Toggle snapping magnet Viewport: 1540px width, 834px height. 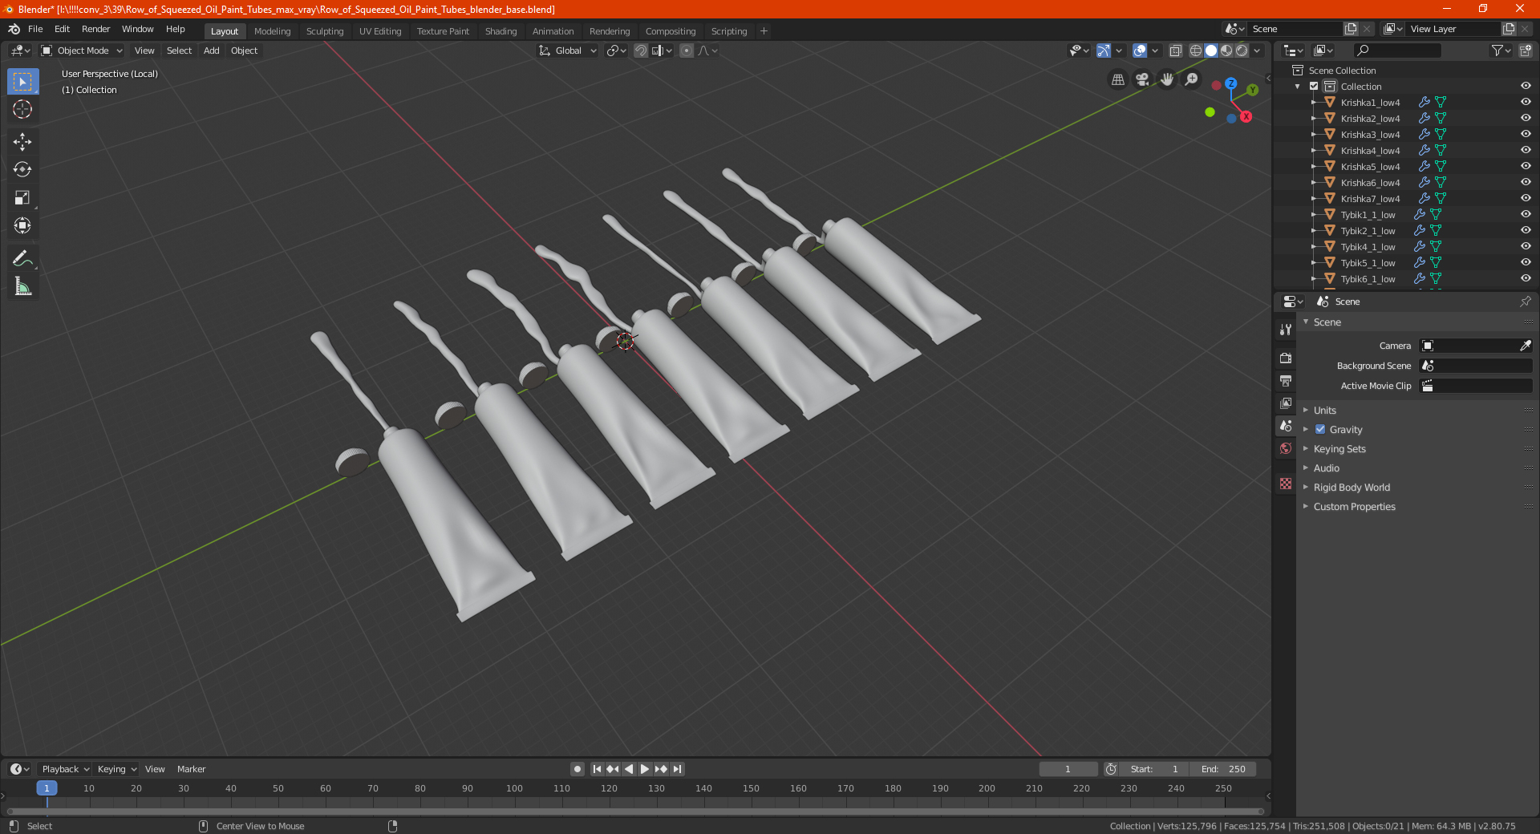coord(641,51)
